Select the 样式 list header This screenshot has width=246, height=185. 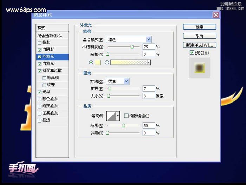pyautogui.click(x=52, y=28)
